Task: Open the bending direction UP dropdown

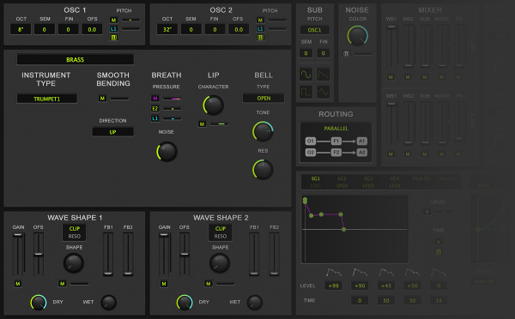Action: [112, 132]
